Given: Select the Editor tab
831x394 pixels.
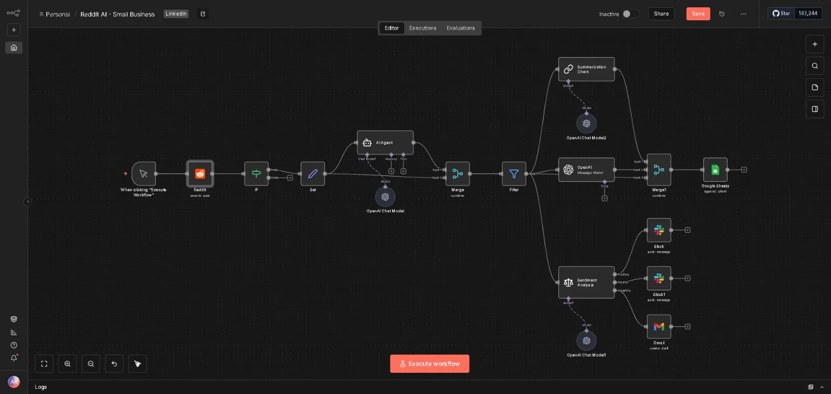Looking at the screenshot, I should coord(392,28).
